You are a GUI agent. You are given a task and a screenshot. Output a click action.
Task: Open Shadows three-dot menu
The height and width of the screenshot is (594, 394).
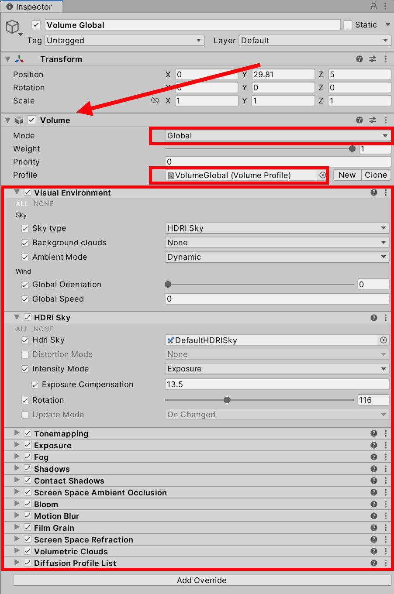point(386,469)
